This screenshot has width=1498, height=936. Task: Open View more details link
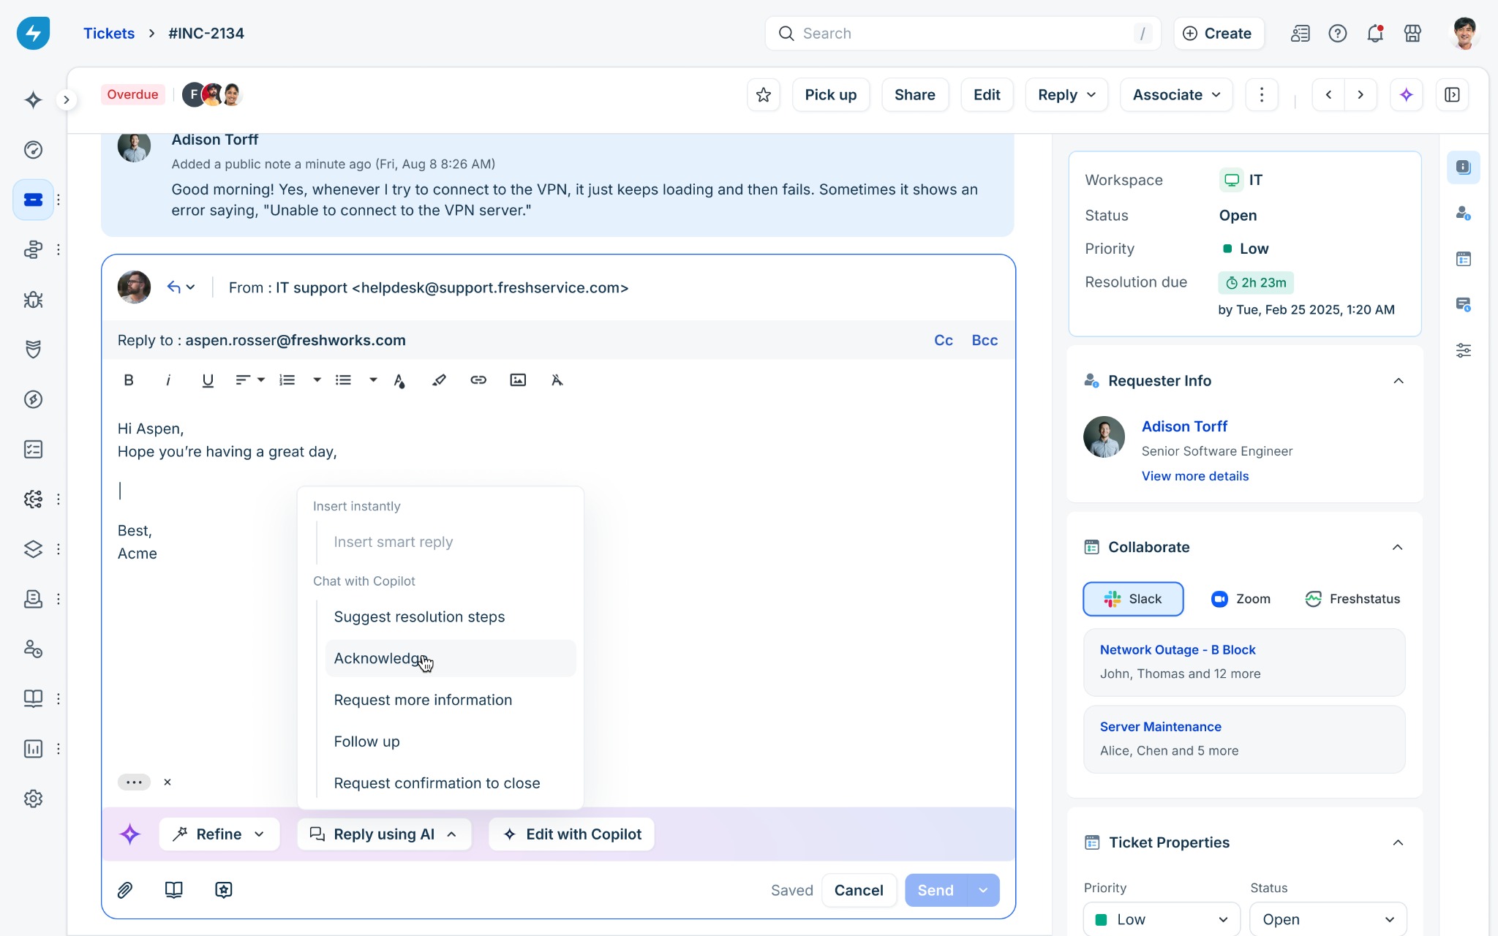(1195, 476)
